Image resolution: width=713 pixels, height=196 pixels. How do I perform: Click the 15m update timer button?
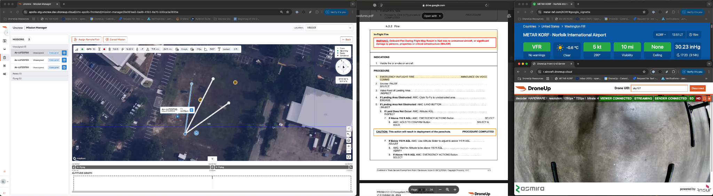694,35
